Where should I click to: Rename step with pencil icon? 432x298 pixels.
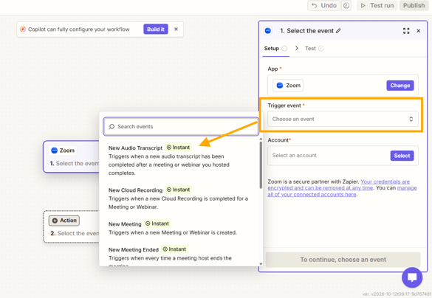pos(338,31)
